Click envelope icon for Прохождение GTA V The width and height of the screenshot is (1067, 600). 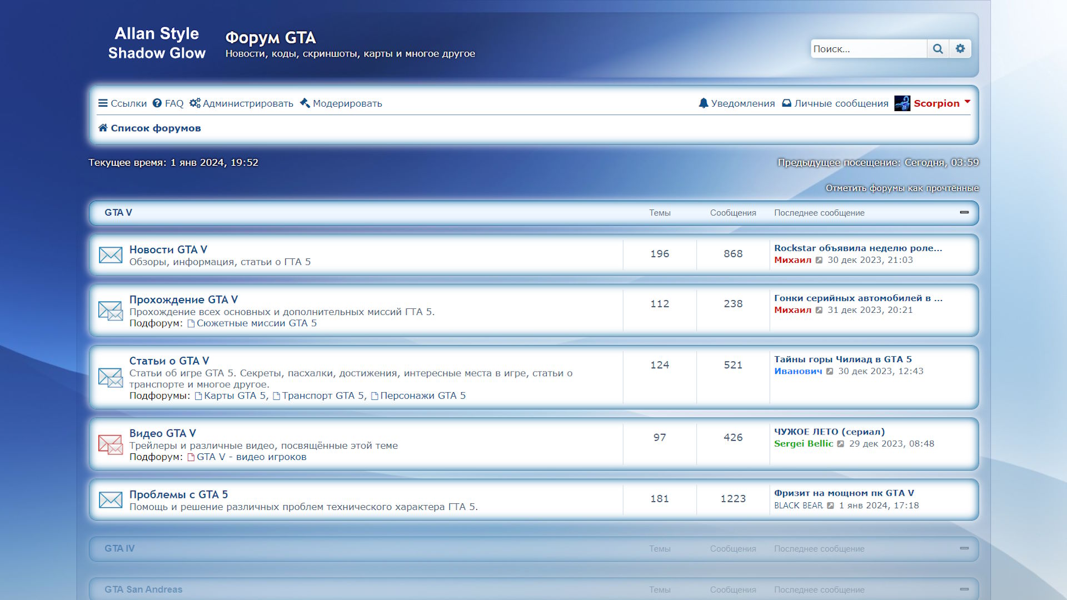[111, 311]
